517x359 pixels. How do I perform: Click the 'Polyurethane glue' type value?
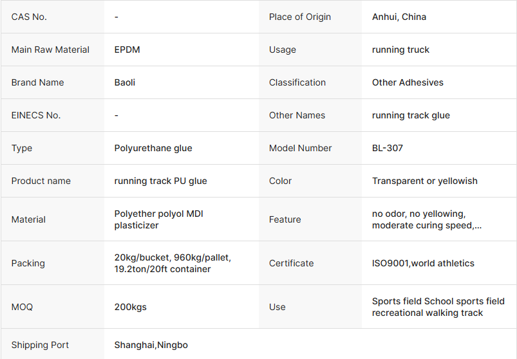click(x=153, y=148)
